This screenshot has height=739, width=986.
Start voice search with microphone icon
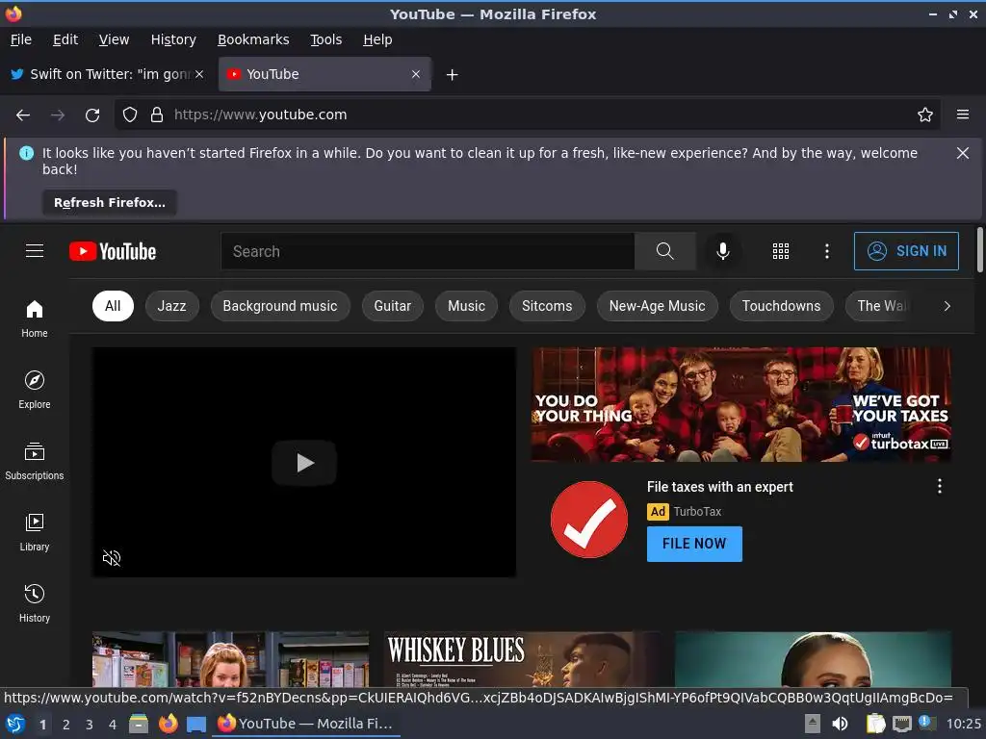pyautogui.click(x=723, y=251)
